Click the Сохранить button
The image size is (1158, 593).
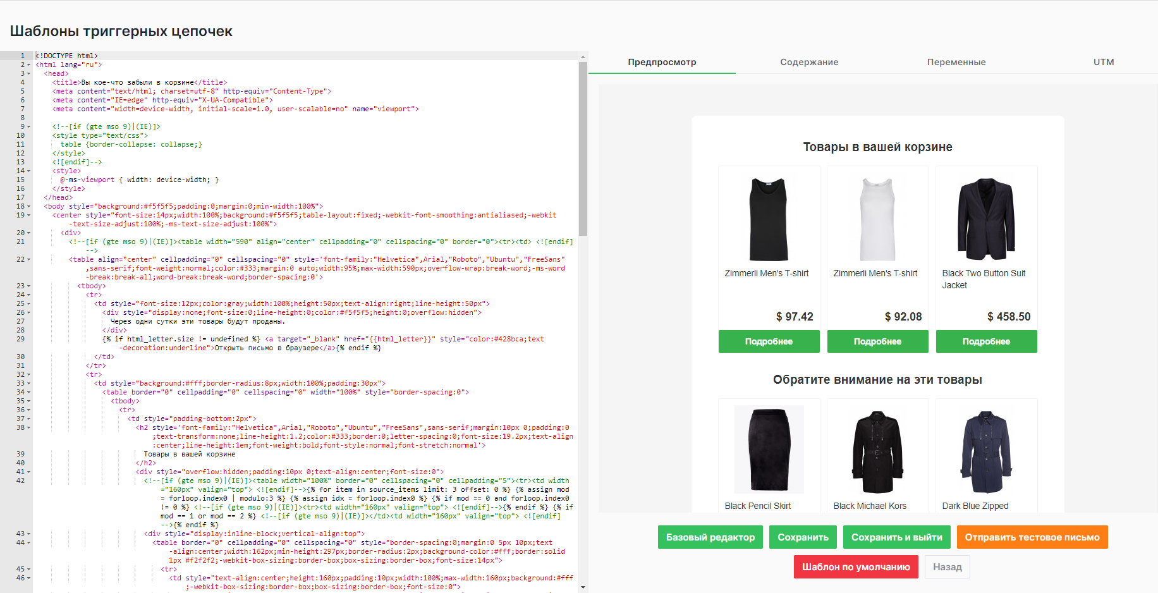click(x=803, y=537)
